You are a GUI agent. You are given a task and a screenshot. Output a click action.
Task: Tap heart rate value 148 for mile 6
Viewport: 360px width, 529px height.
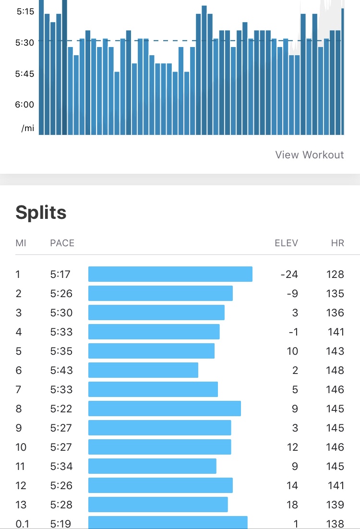(335, 370)
